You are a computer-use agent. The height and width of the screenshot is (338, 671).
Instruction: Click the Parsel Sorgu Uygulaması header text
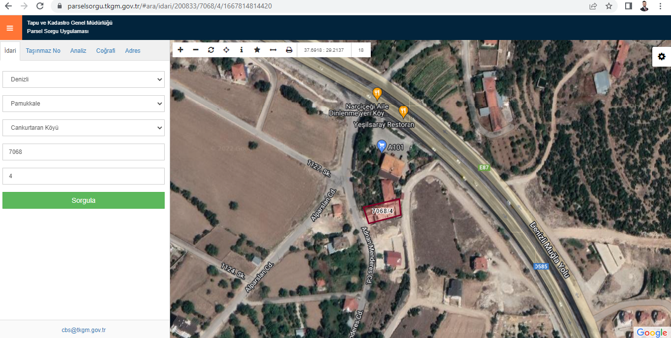(x=58, y=32)
